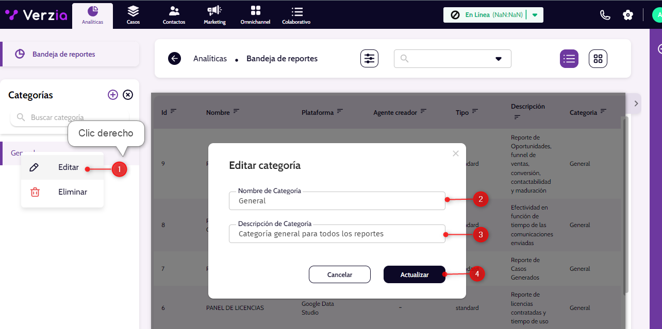Sort table by Nombre column
This screenshot has height=329, width=662.
[236, 111]
